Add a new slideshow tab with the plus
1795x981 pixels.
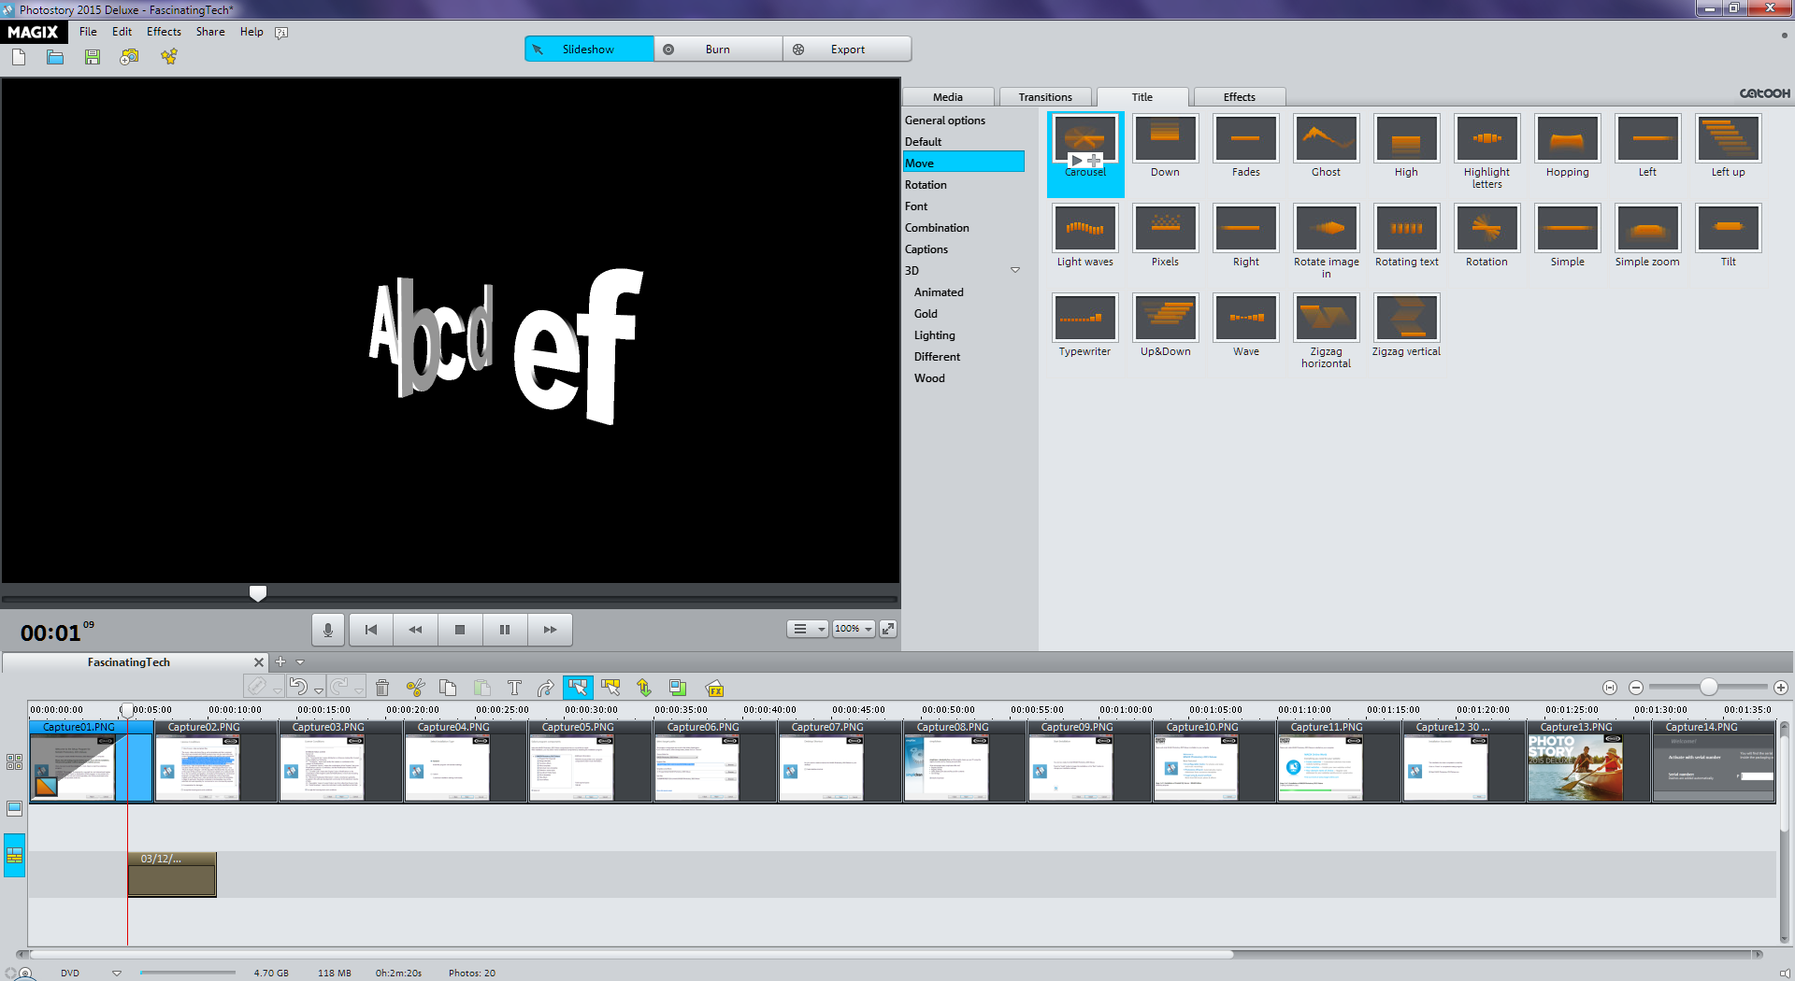[280, 661]
